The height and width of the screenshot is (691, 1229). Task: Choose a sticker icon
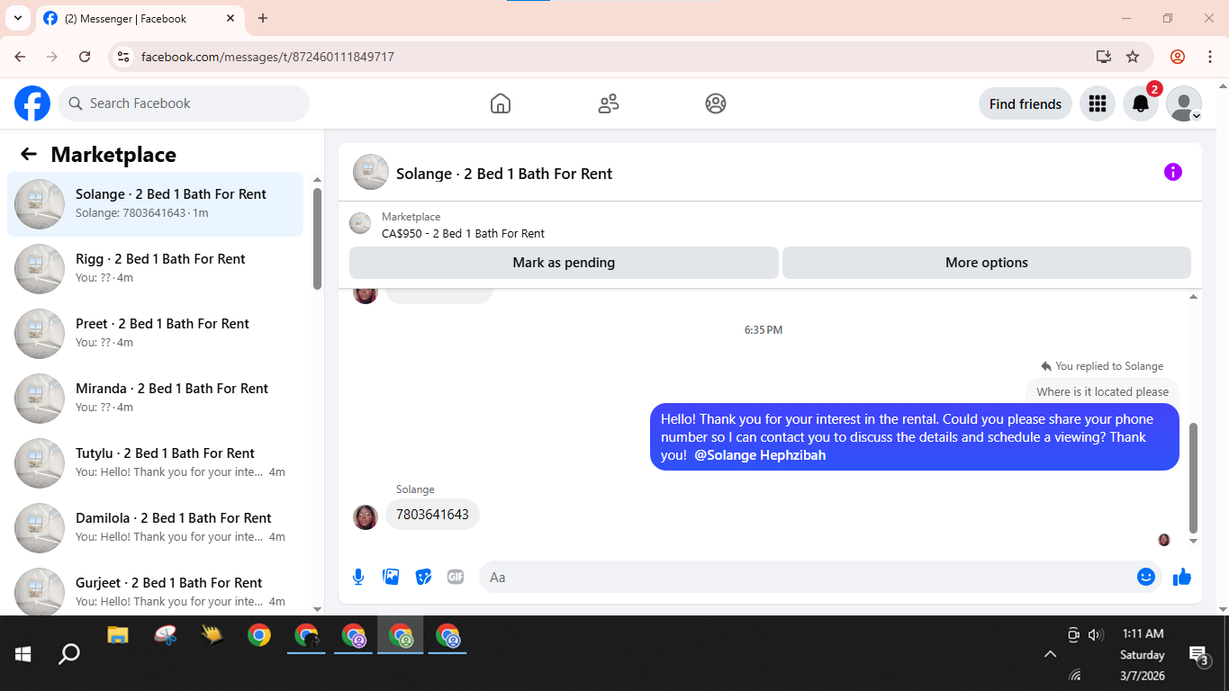tap(423, 577)
